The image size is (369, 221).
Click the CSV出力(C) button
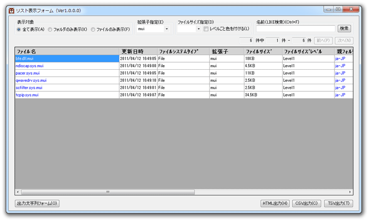[x=306, y=203]
